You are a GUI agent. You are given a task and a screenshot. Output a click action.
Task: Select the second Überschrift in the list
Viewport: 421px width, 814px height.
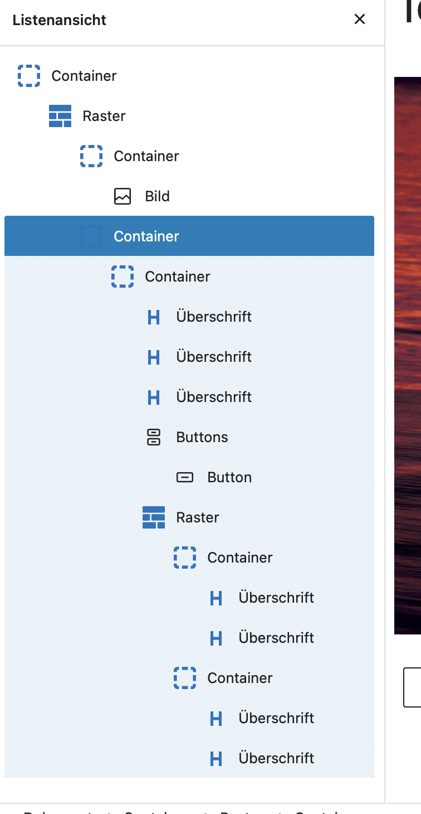214,357
